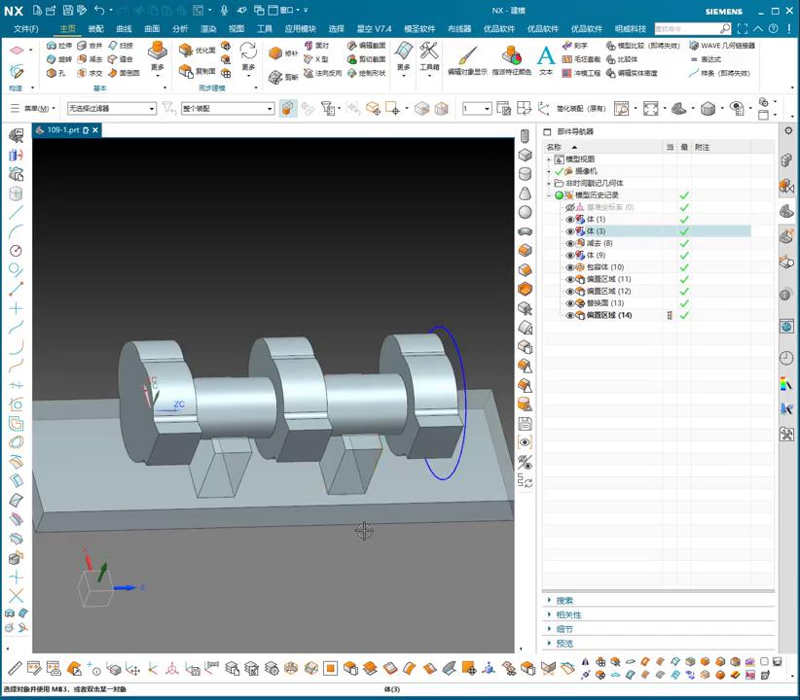Open the 编辑对象显示 tool
800x700 pixels.
click(x=467, y=60)
